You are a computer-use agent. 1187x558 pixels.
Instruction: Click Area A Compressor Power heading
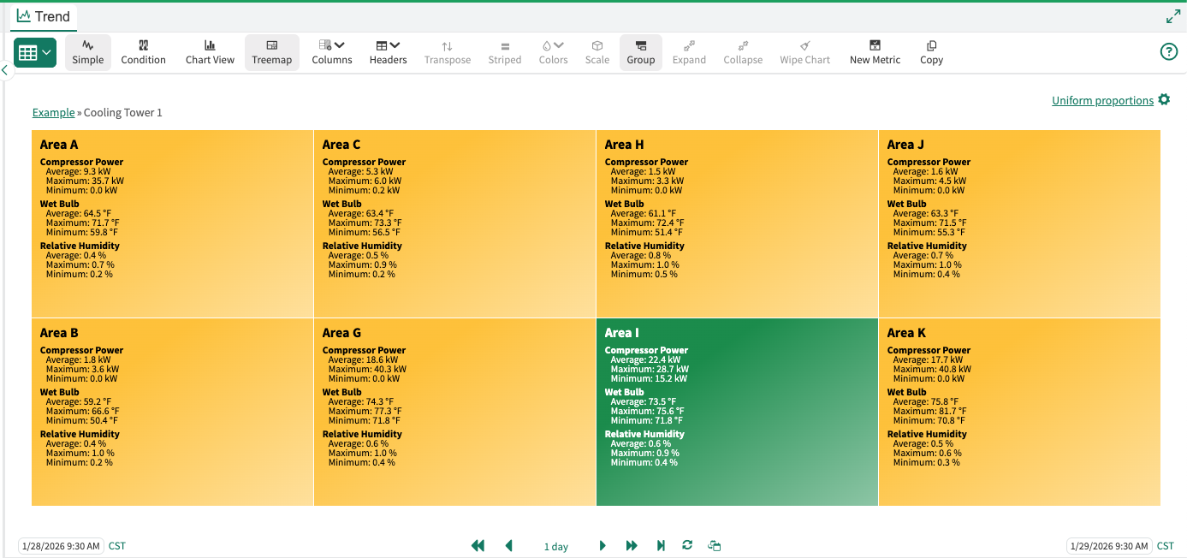tap(81, 162)
